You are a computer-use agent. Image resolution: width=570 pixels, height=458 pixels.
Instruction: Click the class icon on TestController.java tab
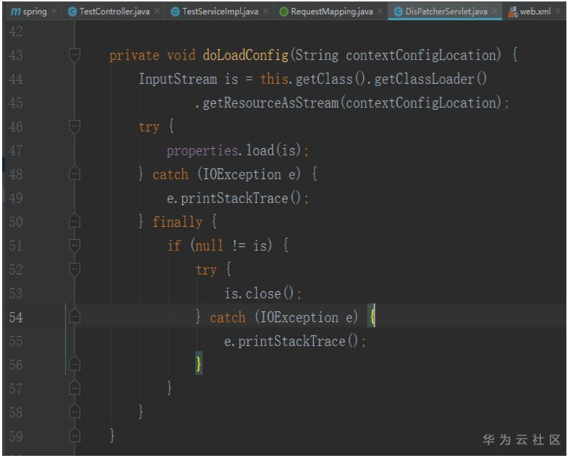72,12
